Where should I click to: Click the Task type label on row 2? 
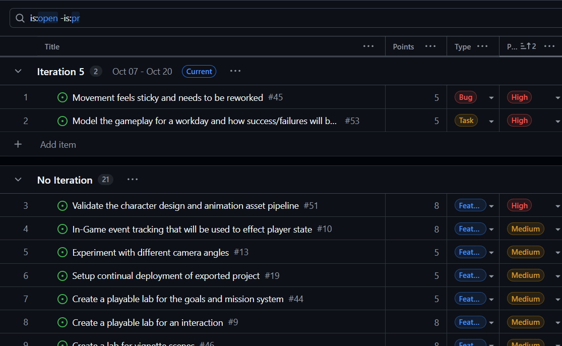coord(466,121)
